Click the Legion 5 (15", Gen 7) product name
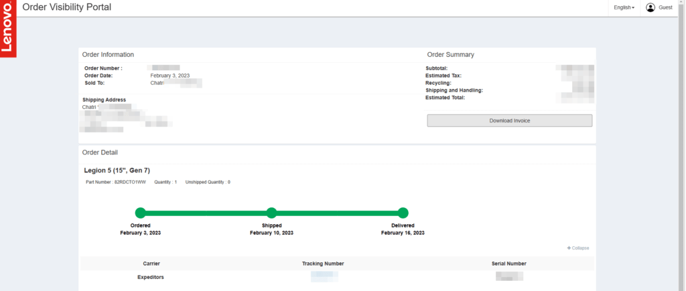Image resolution: width=686 pixels, height=291 pixels. pos(117,171)
